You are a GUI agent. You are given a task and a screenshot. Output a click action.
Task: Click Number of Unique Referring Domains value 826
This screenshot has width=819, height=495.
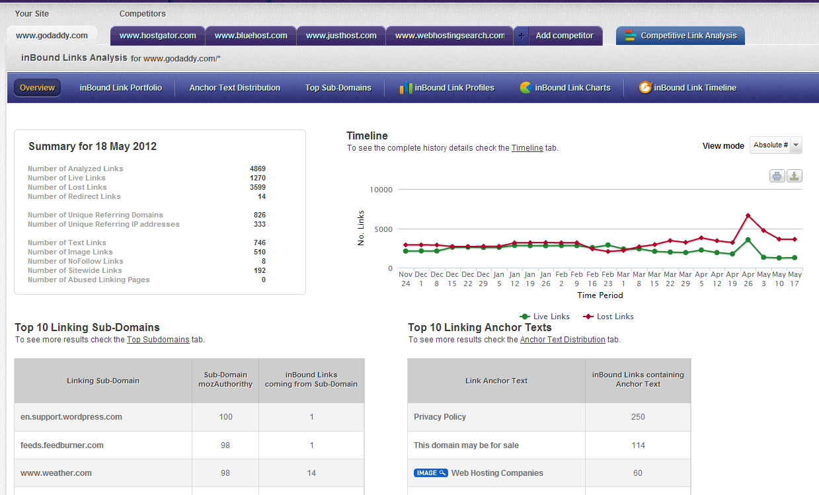pyautogui.click(x=260, y=215)
